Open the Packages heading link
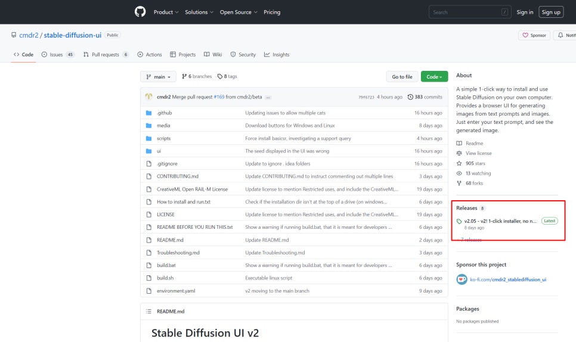This screenshot has width=576, height=342. [467, 309]
